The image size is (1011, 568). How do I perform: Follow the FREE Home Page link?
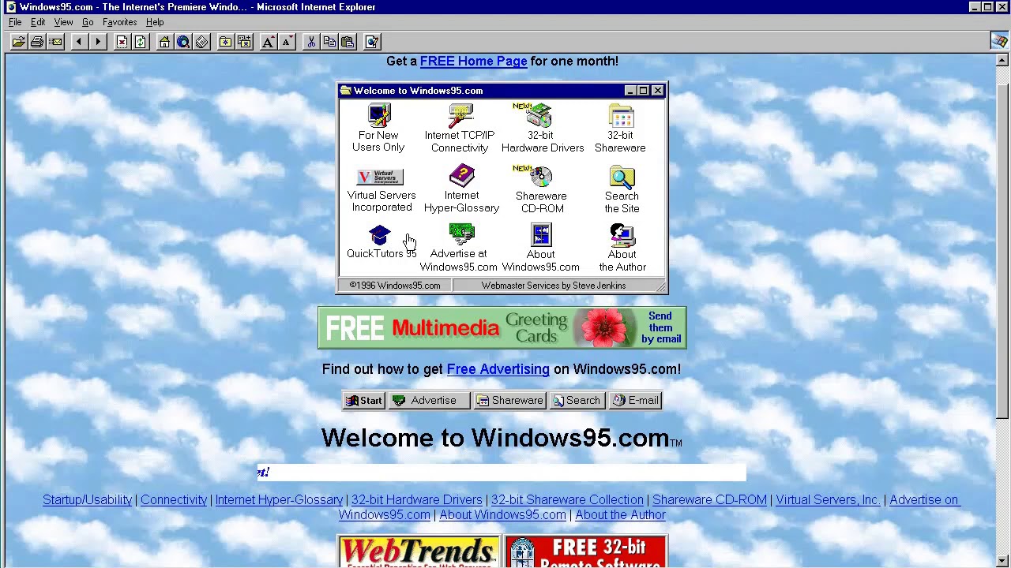pyautogui.click(x=473, y=61)
